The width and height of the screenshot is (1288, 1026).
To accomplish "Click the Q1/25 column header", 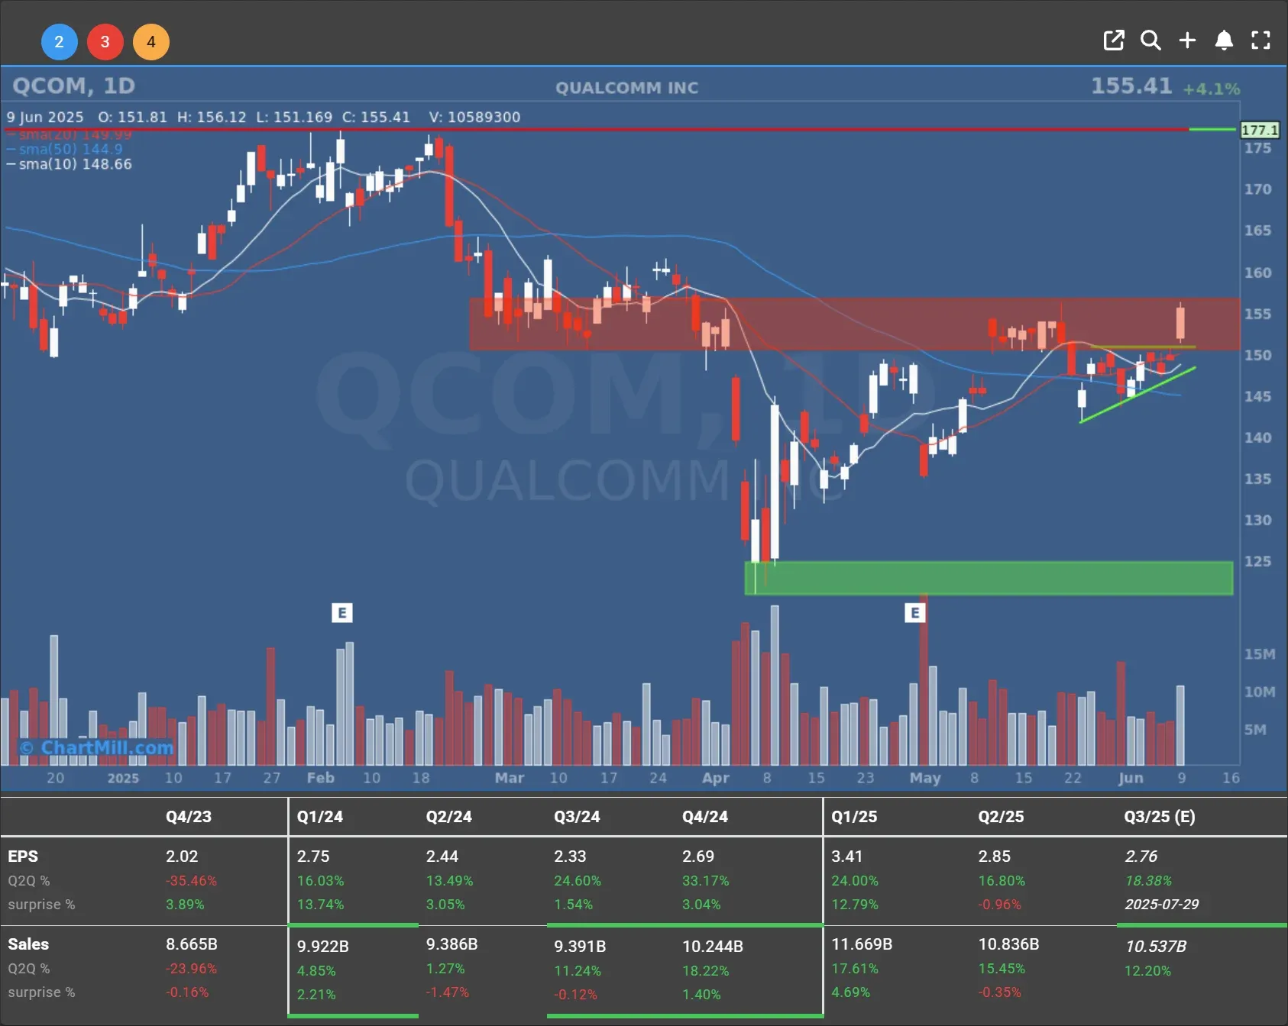I will [x=854, y=816].
